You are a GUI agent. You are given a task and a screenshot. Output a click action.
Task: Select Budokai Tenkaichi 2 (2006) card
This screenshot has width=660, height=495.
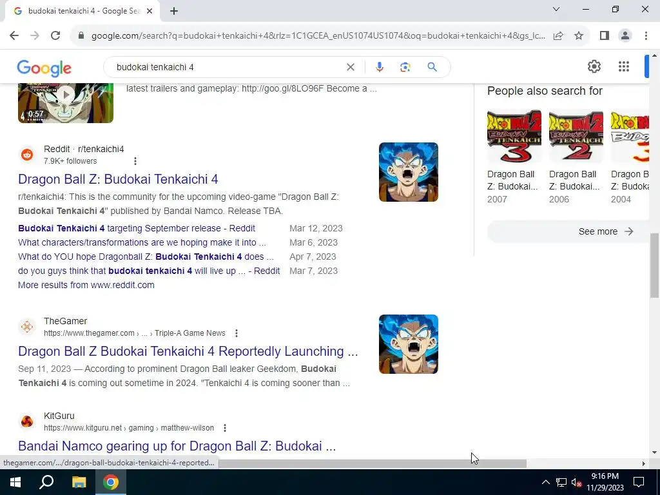click(x=576, y=157)
